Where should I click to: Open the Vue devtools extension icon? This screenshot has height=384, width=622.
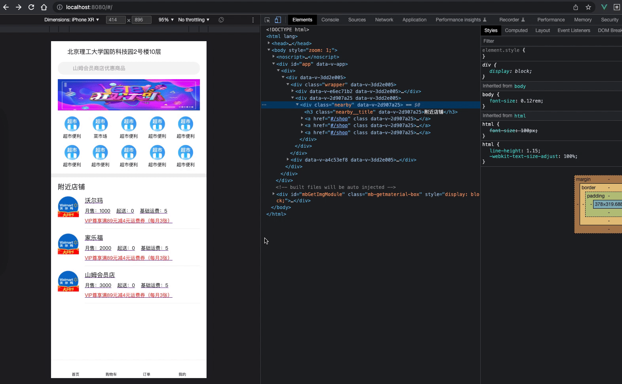coord(604,7)
